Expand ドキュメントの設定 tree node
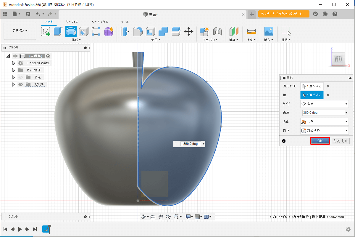 point(13,63)
